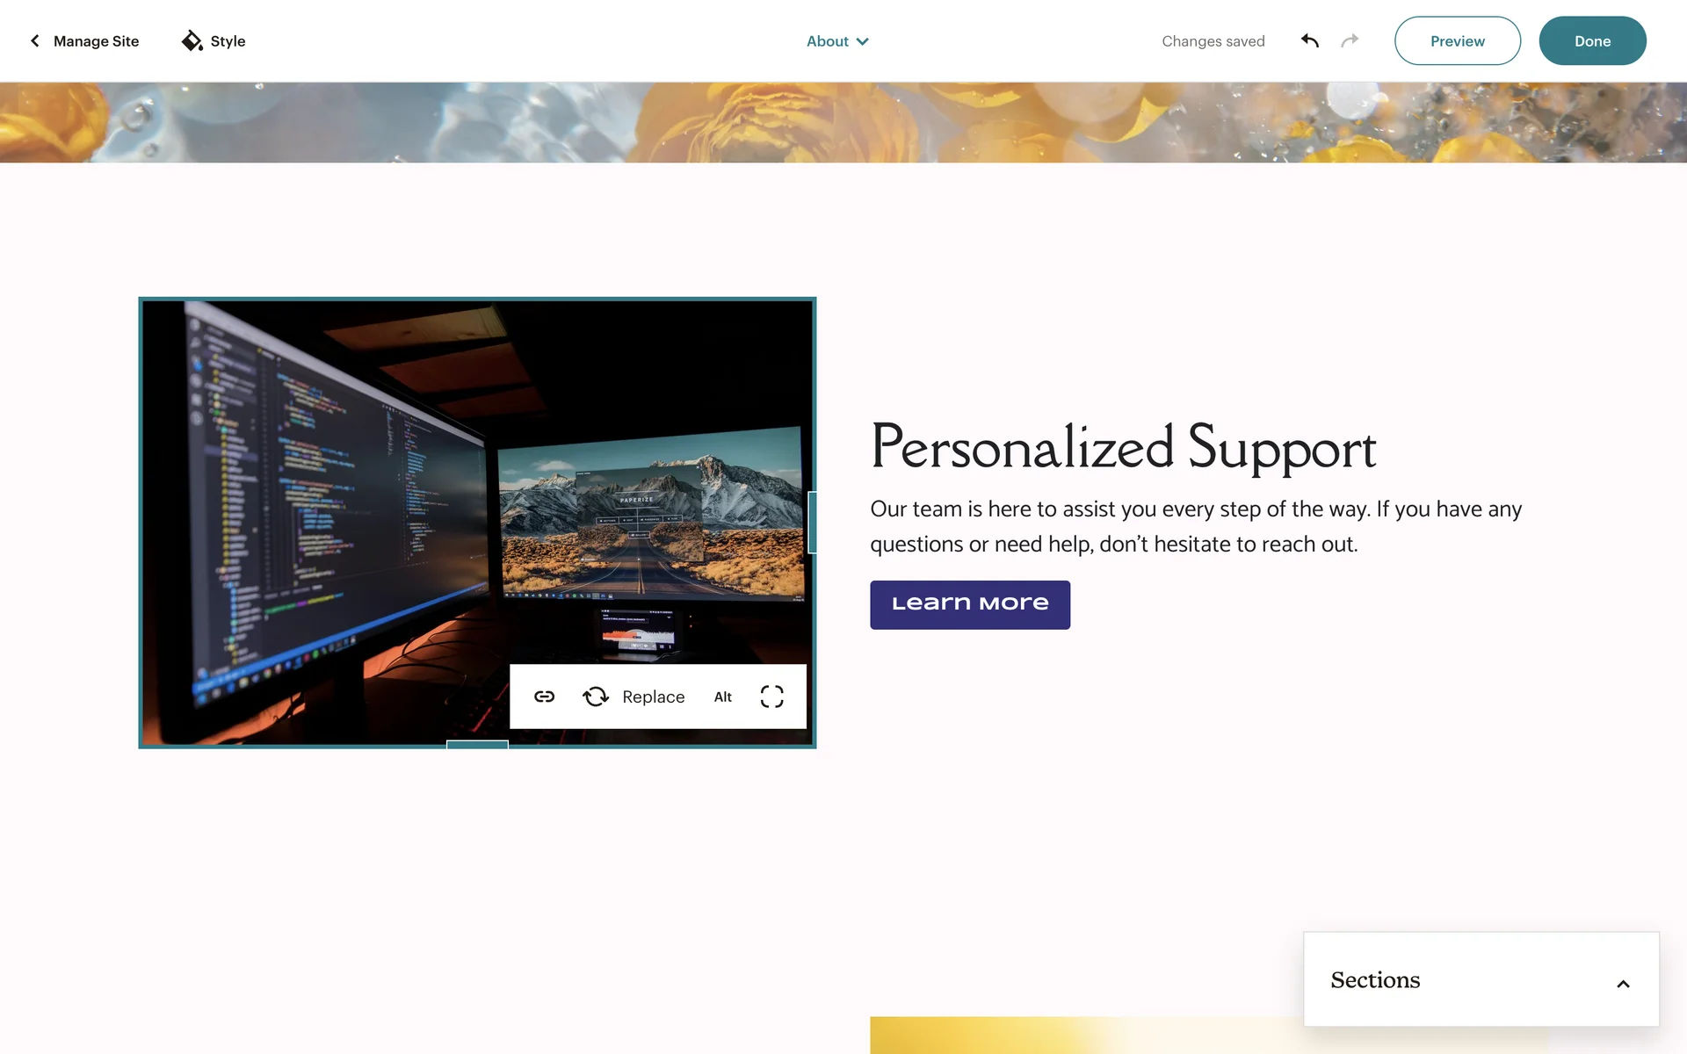1687x1054 pixels.
Task: Open Alt text editor for image
Action: coord(722,697)
